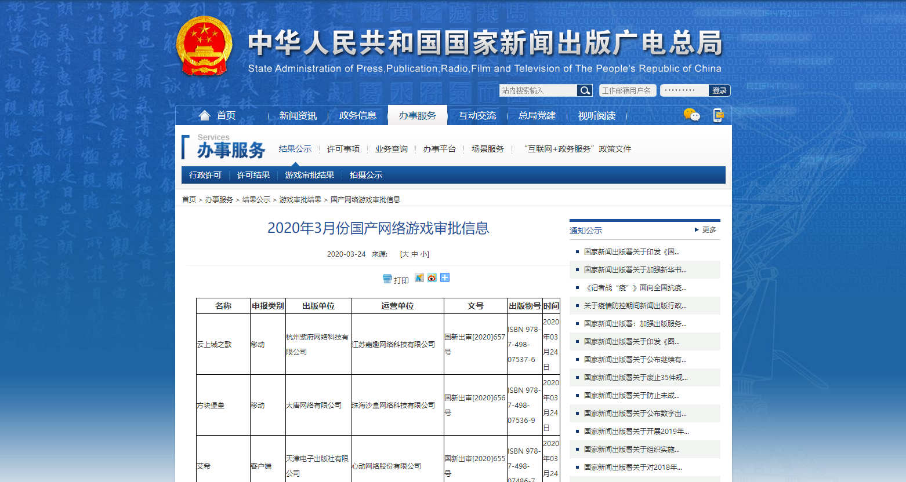Share via the Sina Weibo icon
Screen dimensions: 906x482
point(432,278)
